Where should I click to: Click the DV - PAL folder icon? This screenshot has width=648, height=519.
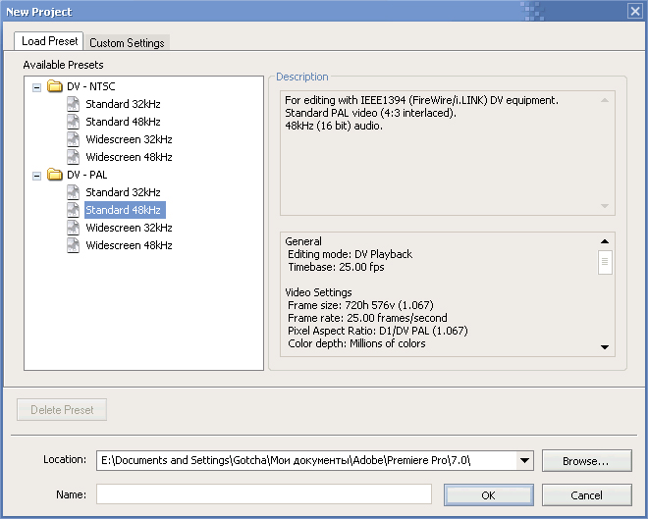(x=55, y=175)
